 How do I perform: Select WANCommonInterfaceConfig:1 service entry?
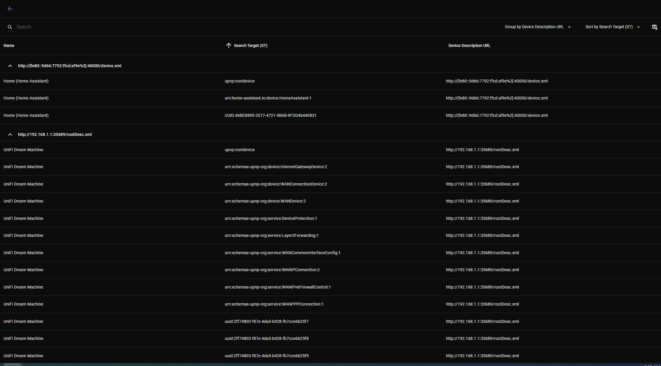[x=283, y=253]
